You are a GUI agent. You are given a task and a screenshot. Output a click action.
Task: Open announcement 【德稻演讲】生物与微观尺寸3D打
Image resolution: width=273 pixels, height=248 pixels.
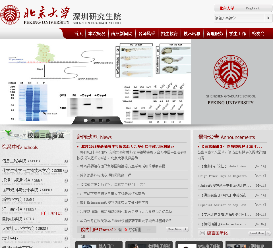click(x=231, y=147)
